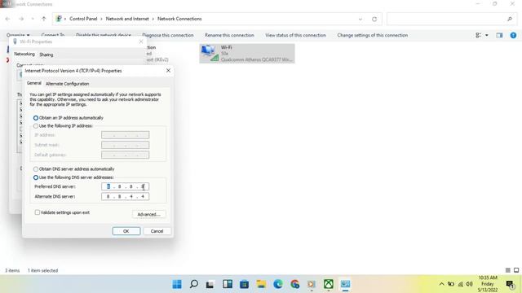
Task: Open the volume tray icon
Action: (x=470, y=284)
